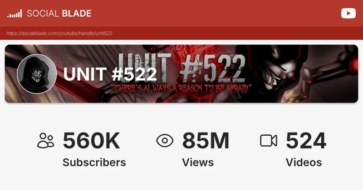Open the YouTube play icon in the header
The width and height of the screenshot is (363, 190).
(x=348, y=14)
